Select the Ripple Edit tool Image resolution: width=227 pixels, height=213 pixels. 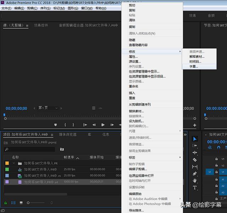[195, 152]
